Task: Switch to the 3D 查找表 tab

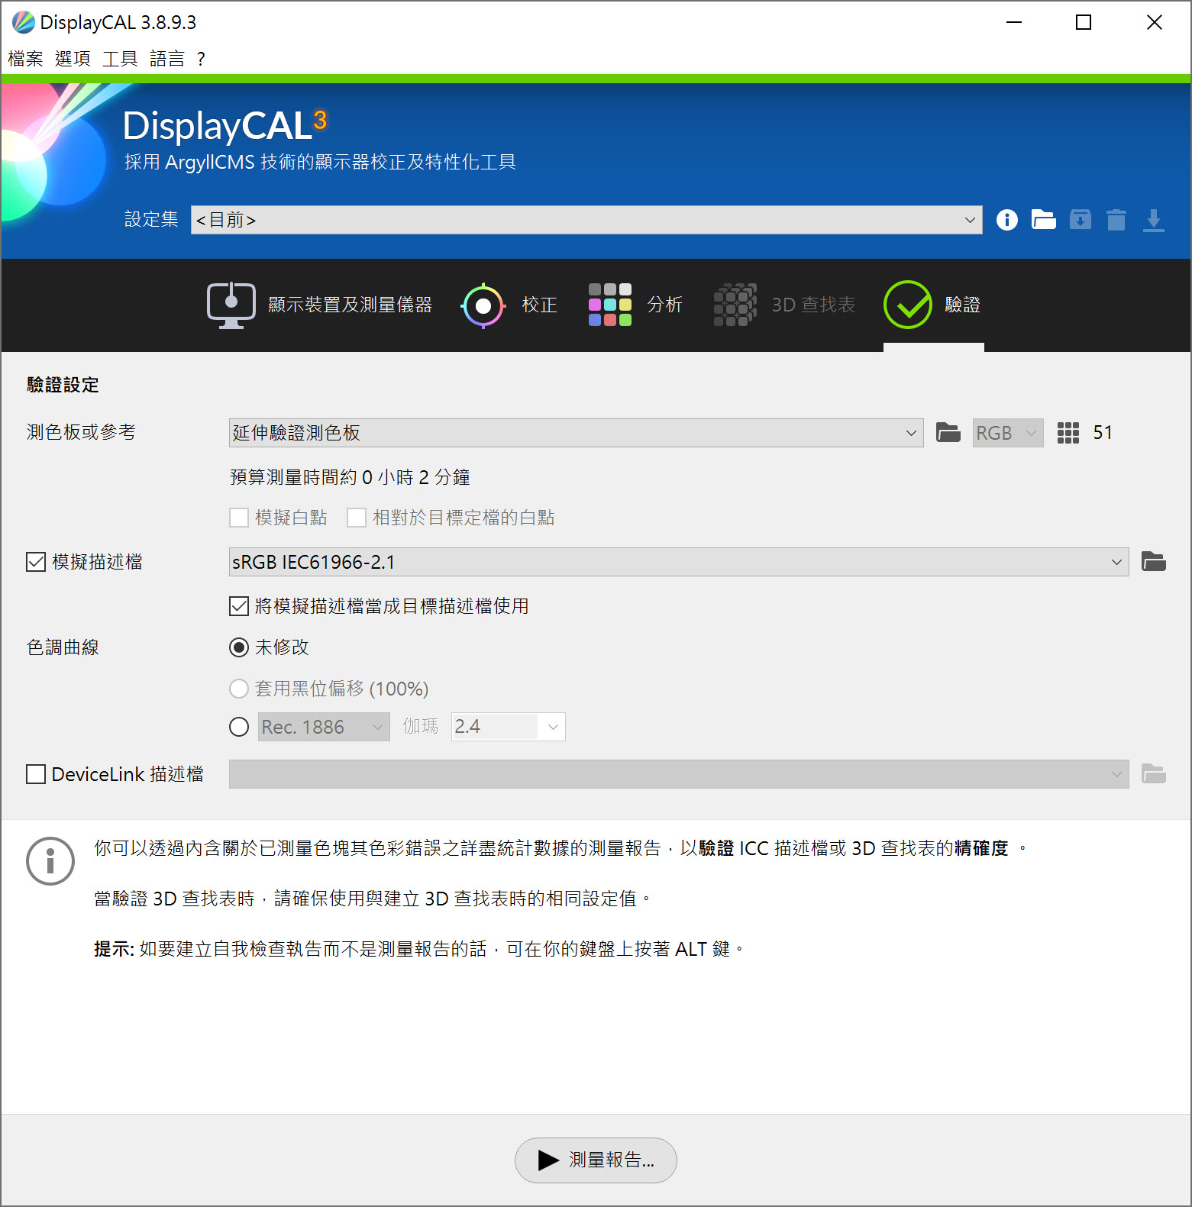Action: tap(784, 305)
